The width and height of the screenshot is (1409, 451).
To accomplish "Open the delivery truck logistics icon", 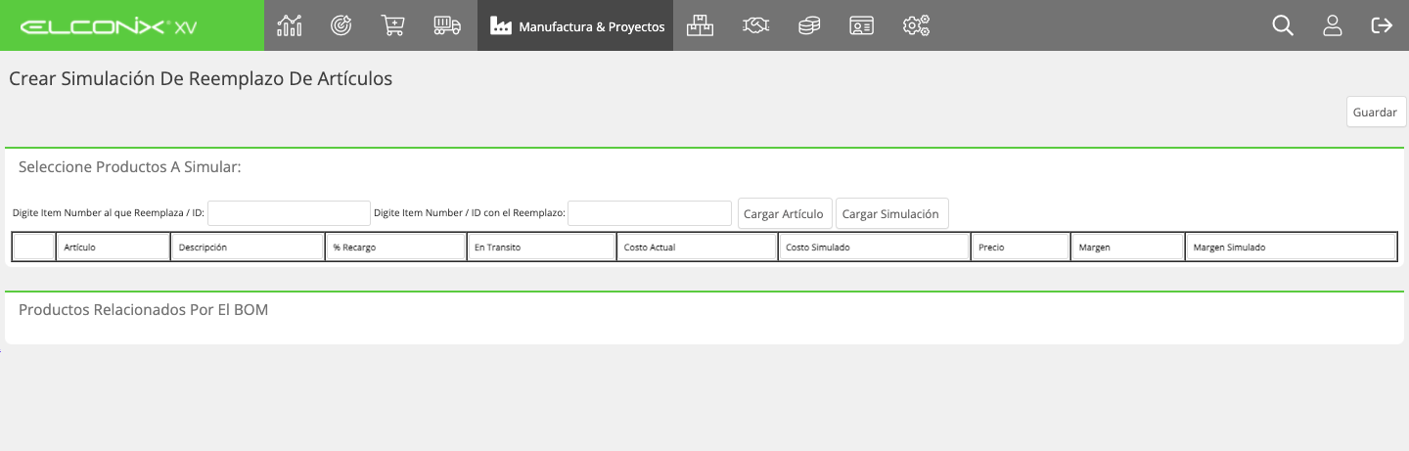I will [x=447, y=25].
